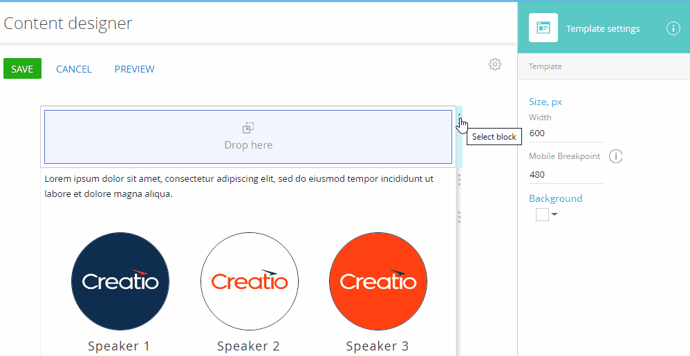Click the Background color swatch

click(x=542, y=215)
